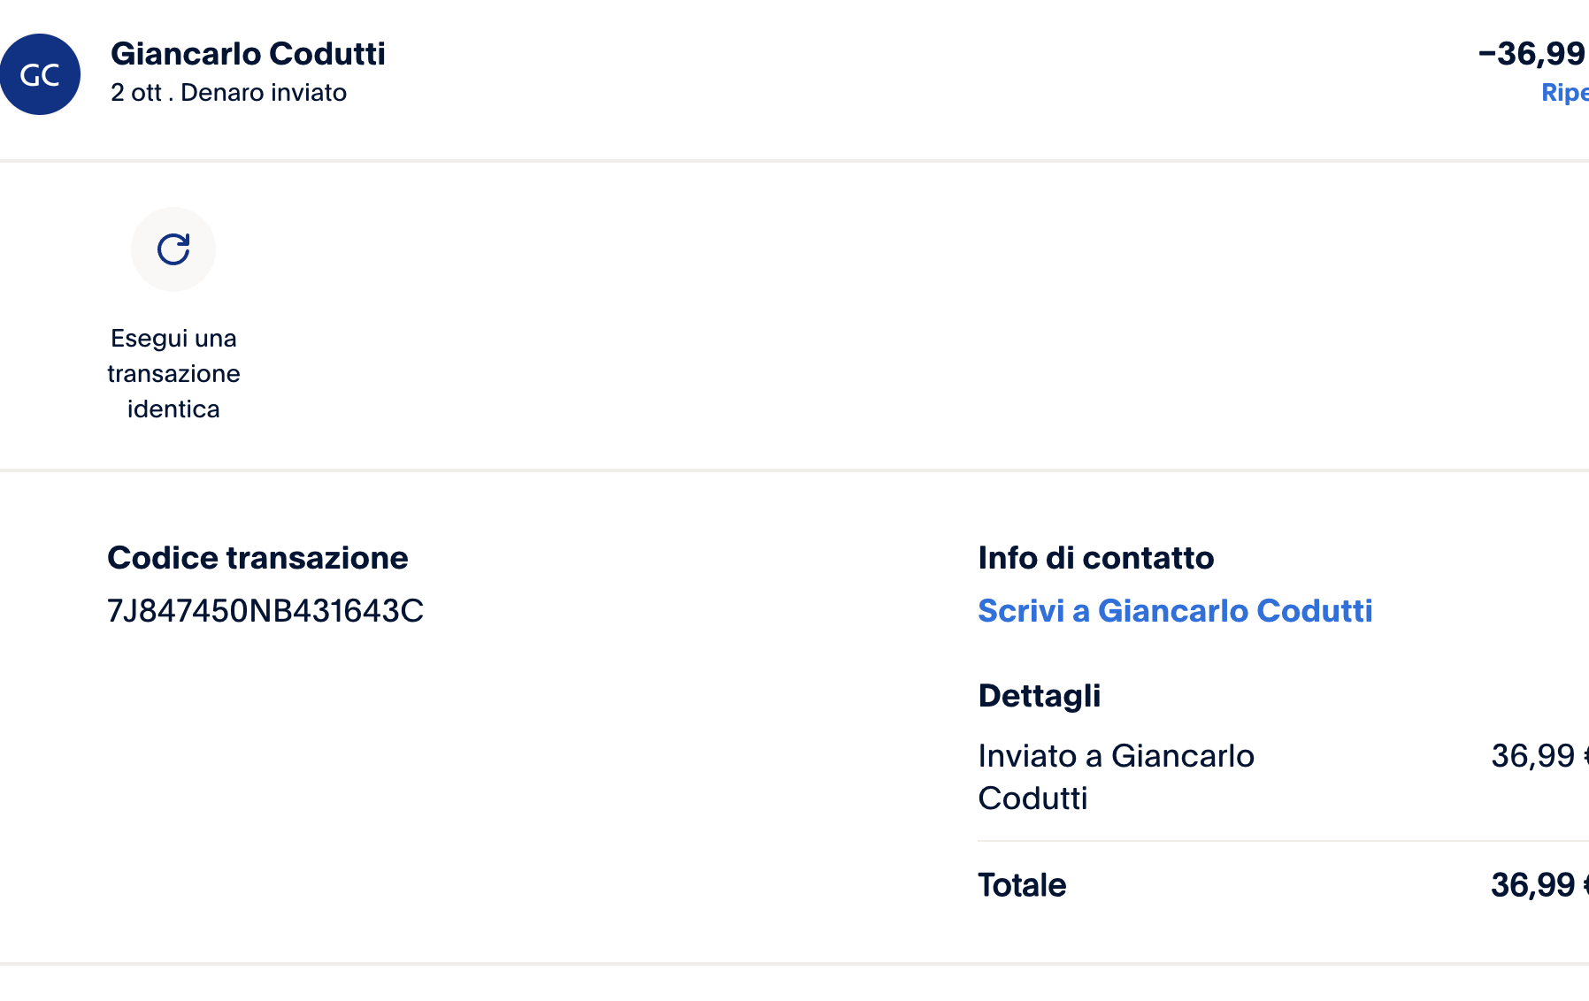Image resolution: width=1589 pixels, height=1001 pixels.
Task: Click the divider line above Codice transazione
Action: 794,470
